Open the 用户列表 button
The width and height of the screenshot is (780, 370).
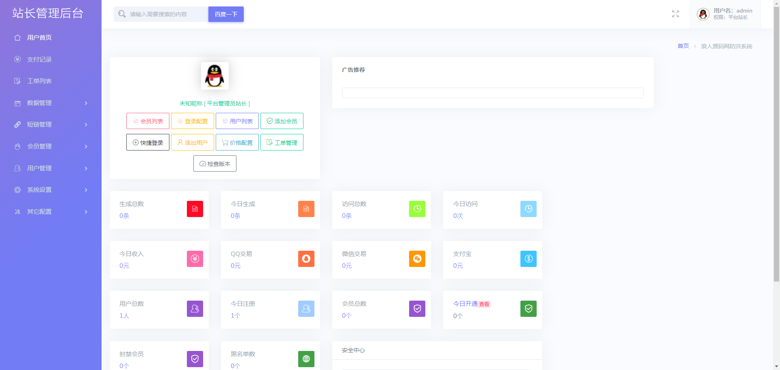pos(237,121)
